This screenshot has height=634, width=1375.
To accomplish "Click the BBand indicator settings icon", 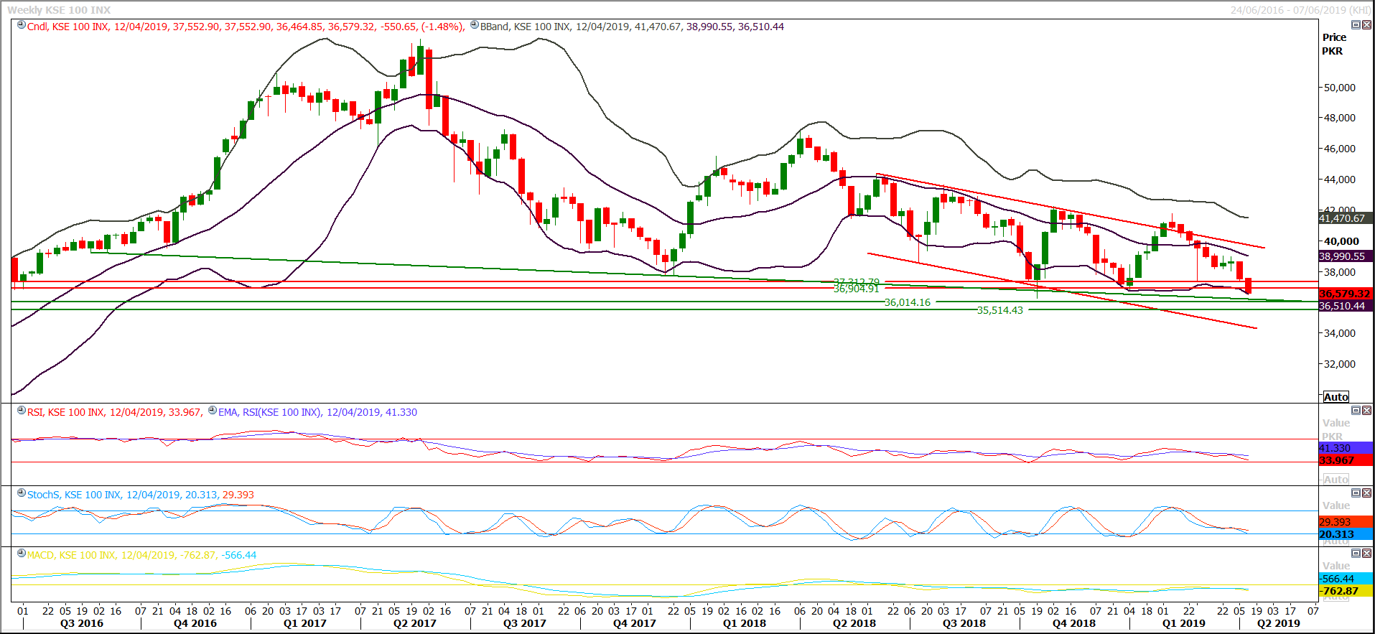I will 475,25.
